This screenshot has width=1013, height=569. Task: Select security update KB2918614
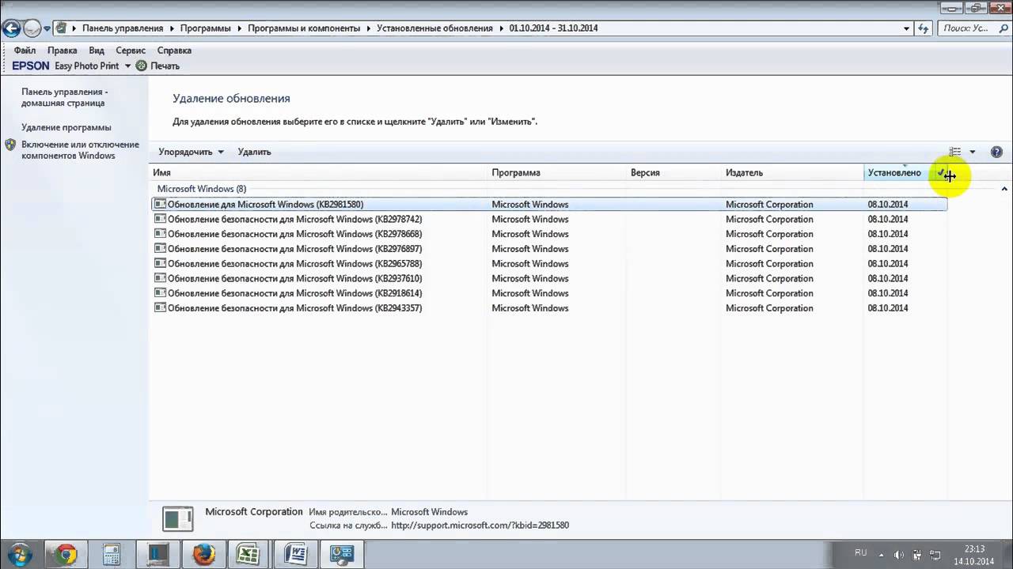[548, 293]
